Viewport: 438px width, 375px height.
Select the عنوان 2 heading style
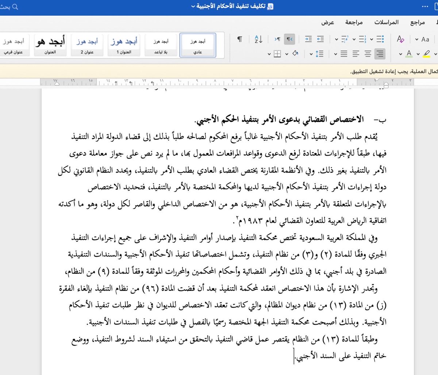pyautogui.click(x=87, y=45)
